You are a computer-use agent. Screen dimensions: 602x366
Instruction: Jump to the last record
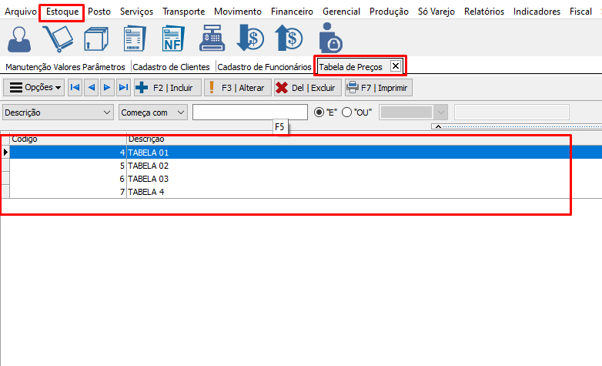(123, 88)
